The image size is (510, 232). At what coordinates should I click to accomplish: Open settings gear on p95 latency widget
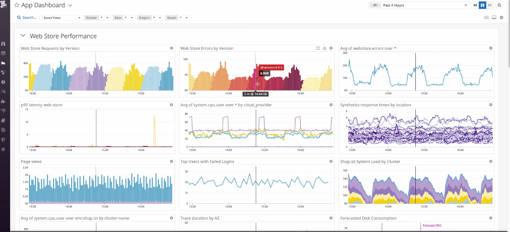(171, 105)
